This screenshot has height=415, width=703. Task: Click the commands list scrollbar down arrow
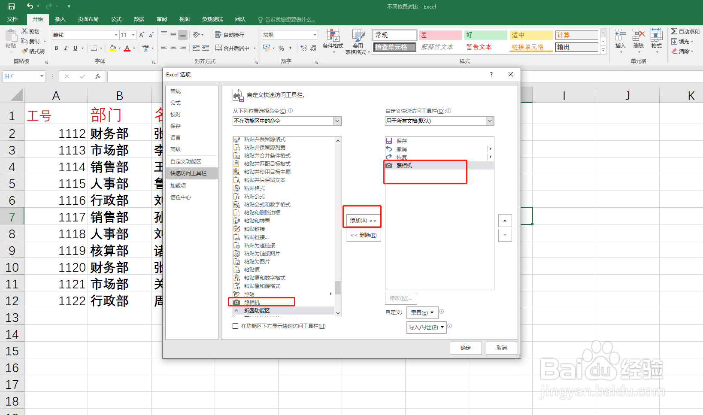[338, 313]
